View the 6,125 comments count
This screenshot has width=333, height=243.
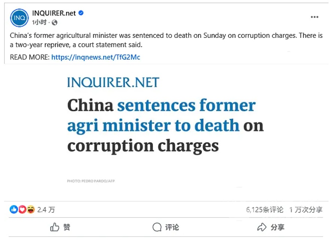click(x=265, y=210)
